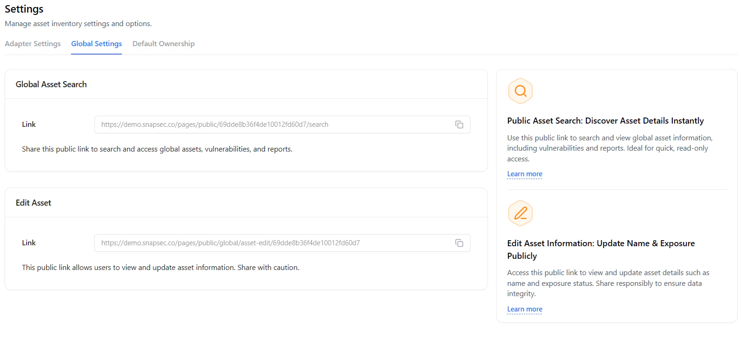This screenshot has height=353, width=741.
Task: Click the asset-edit URL input field
Action: click(x=271, y=243)
